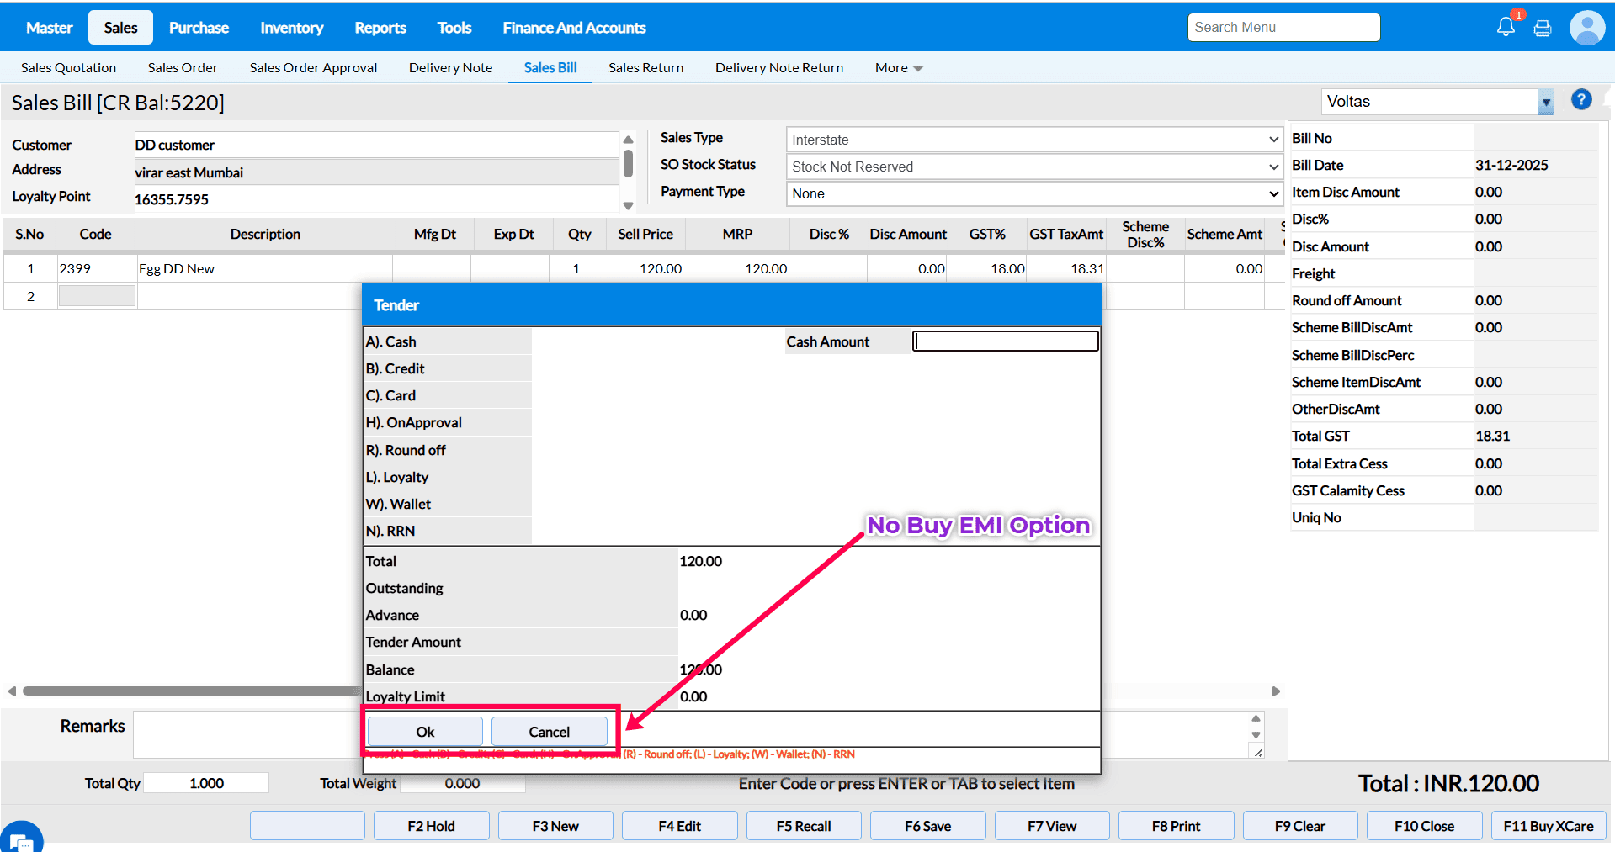Switch to the Sales Return tab

tap(645, 68)
